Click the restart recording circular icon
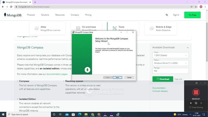208x117 pixels. (x=196, y=103)
